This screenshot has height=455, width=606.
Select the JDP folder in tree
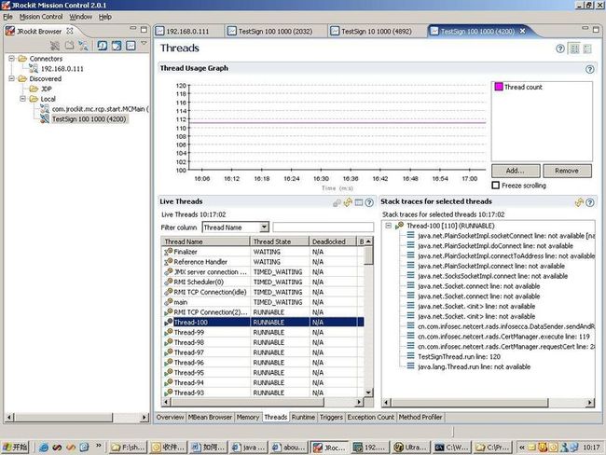[47, 89]
